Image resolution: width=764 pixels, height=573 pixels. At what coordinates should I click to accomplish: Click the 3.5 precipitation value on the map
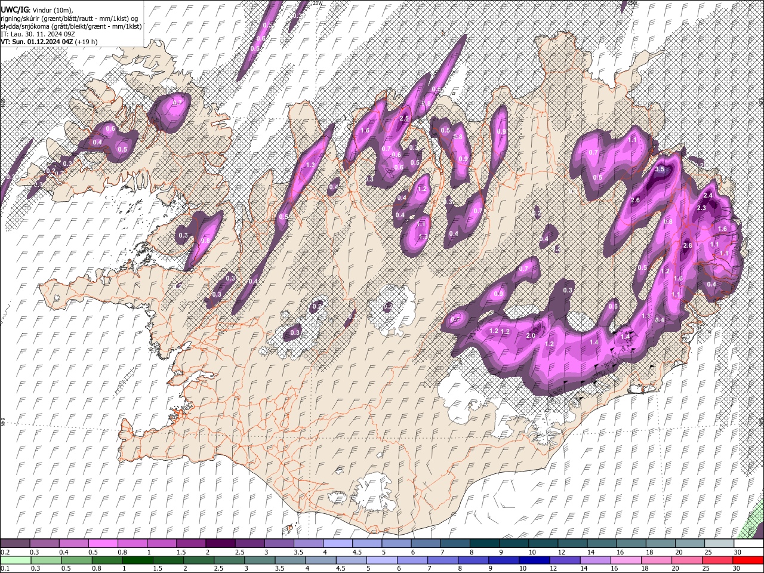pyautogui.click(x=660, y=170)
